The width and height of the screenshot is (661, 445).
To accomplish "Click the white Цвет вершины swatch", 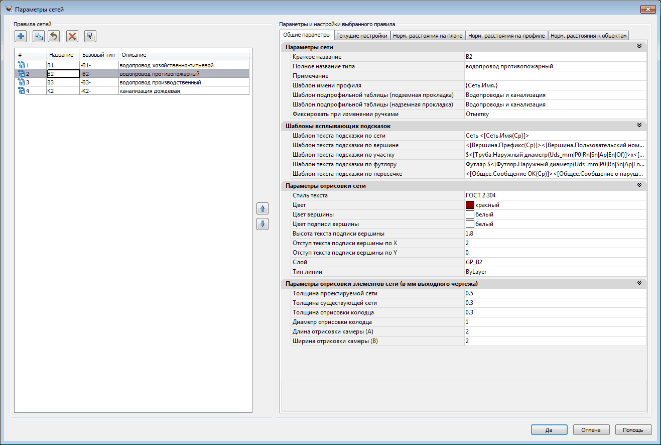I will 470,214.
